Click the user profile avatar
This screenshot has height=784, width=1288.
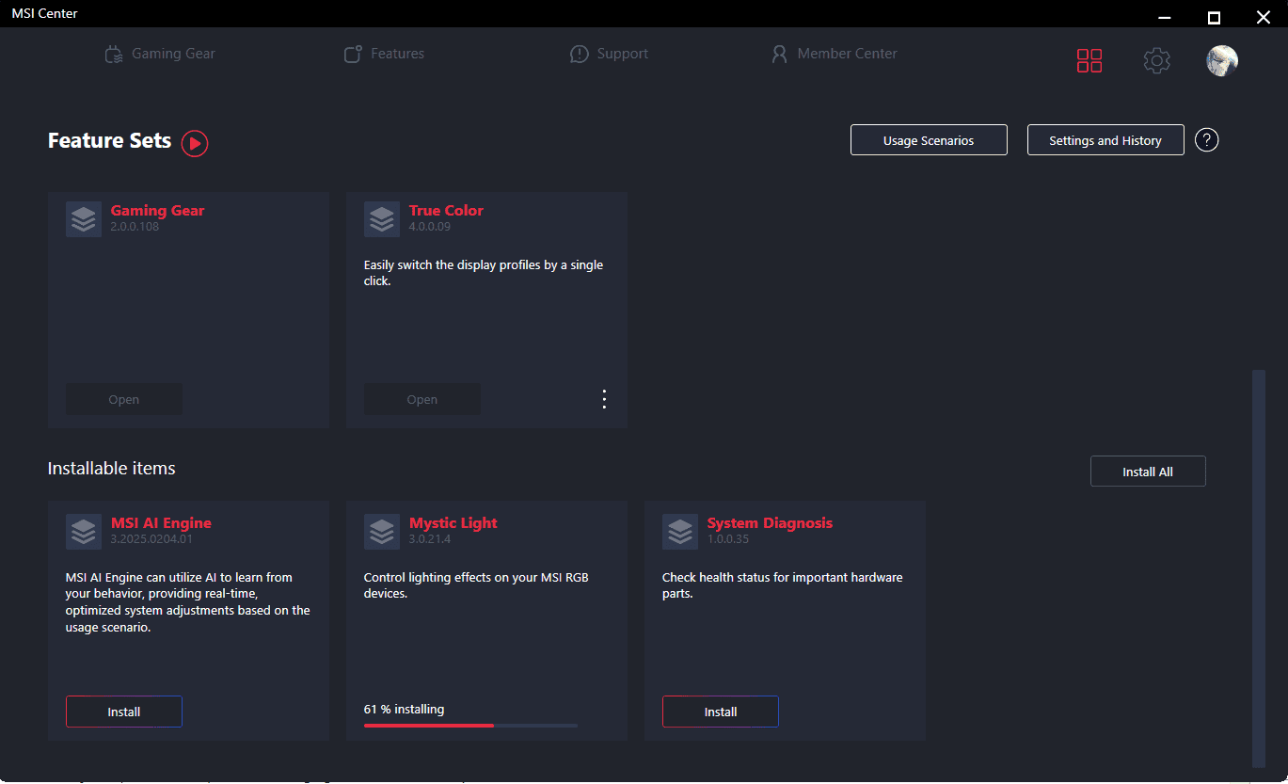pyautogui.click(x=1222, y=61)
